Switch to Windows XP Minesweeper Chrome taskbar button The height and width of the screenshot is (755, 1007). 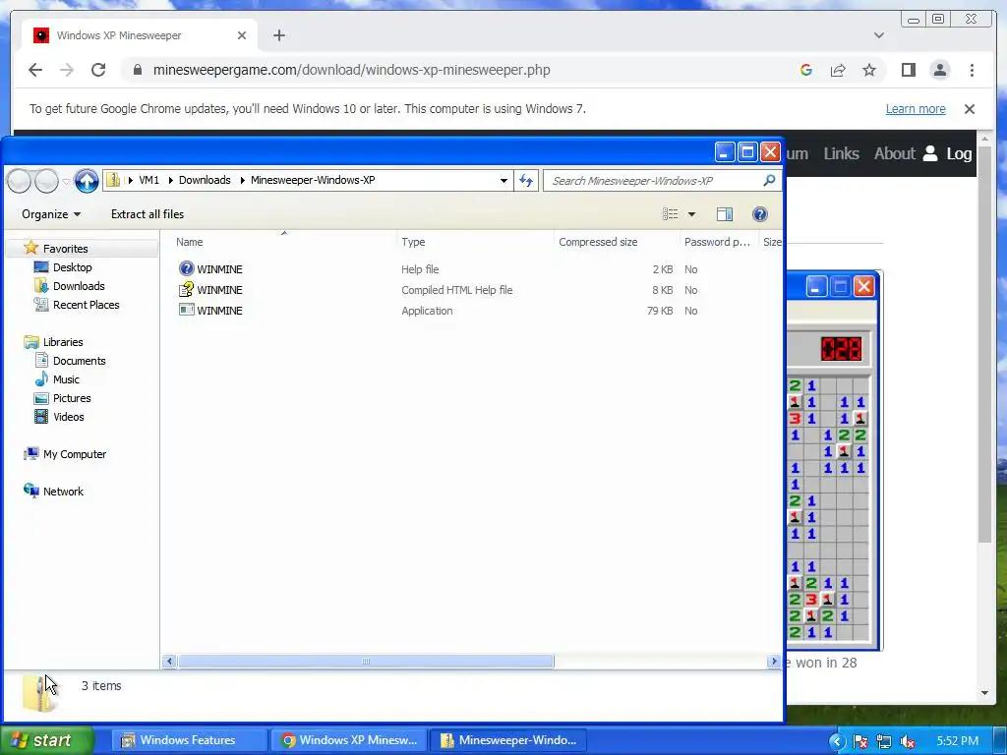(350, 740)
